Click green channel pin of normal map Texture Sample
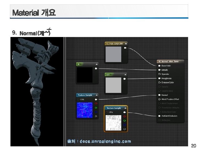Viewport: 198px width, 148px height. [x=96, y=108]
